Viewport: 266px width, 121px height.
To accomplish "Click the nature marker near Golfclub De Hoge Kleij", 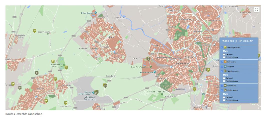I will tap(194, 89).
